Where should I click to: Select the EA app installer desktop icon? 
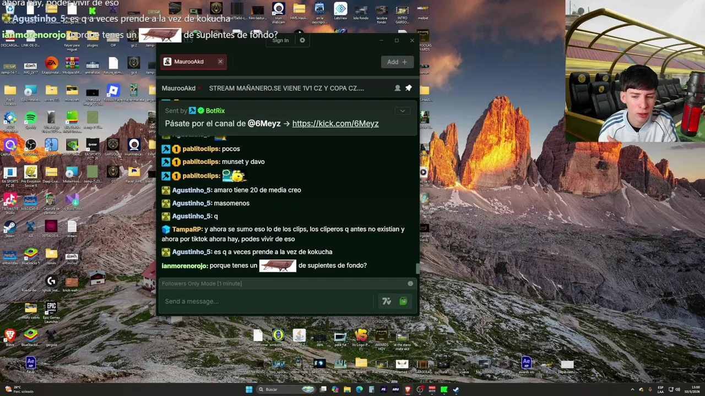coord(51,65)
